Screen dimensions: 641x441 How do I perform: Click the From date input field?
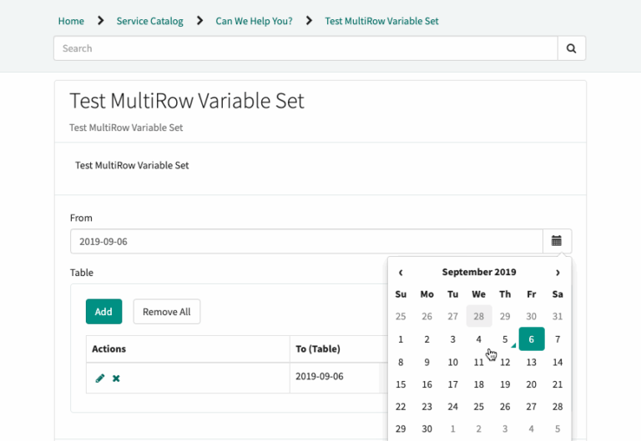305,242
